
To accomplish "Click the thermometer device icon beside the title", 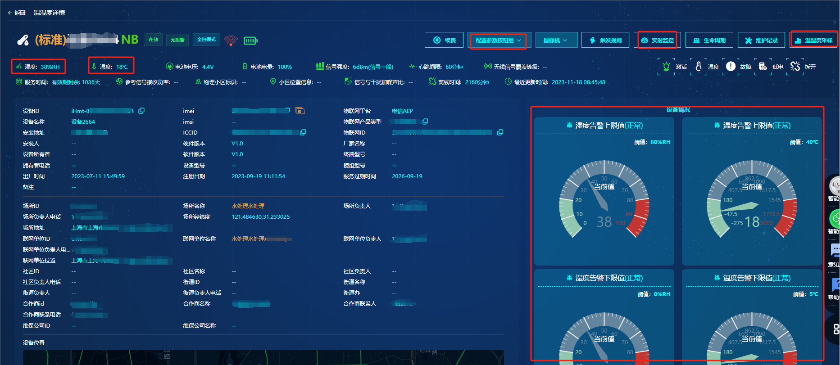I will [x=23, y=41].
